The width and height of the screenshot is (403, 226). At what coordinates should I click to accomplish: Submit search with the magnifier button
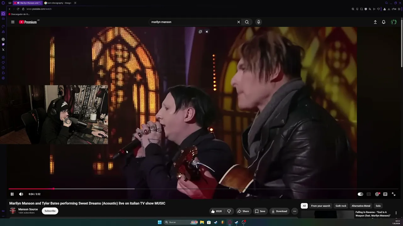247,22
